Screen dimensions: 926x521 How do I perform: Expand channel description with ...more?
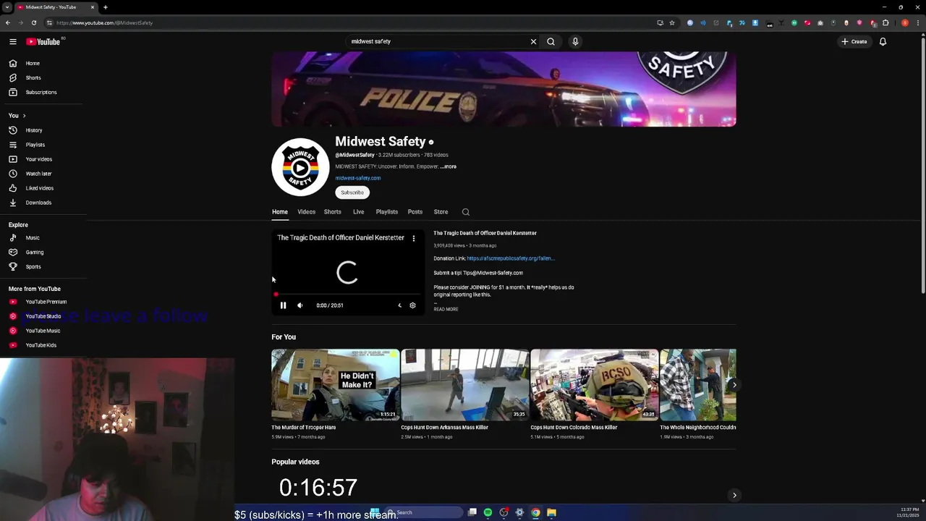point(448,166)
